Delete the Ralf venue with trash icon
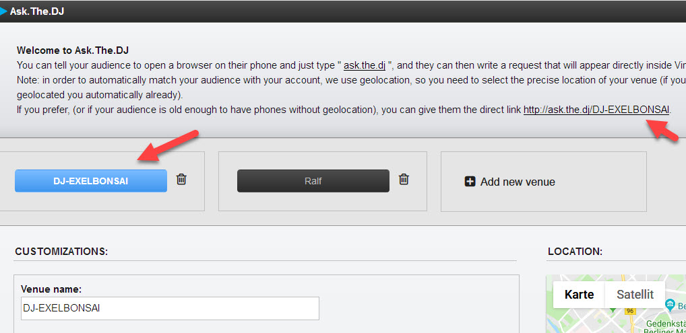The image size is (686, 333). point(404,179)
